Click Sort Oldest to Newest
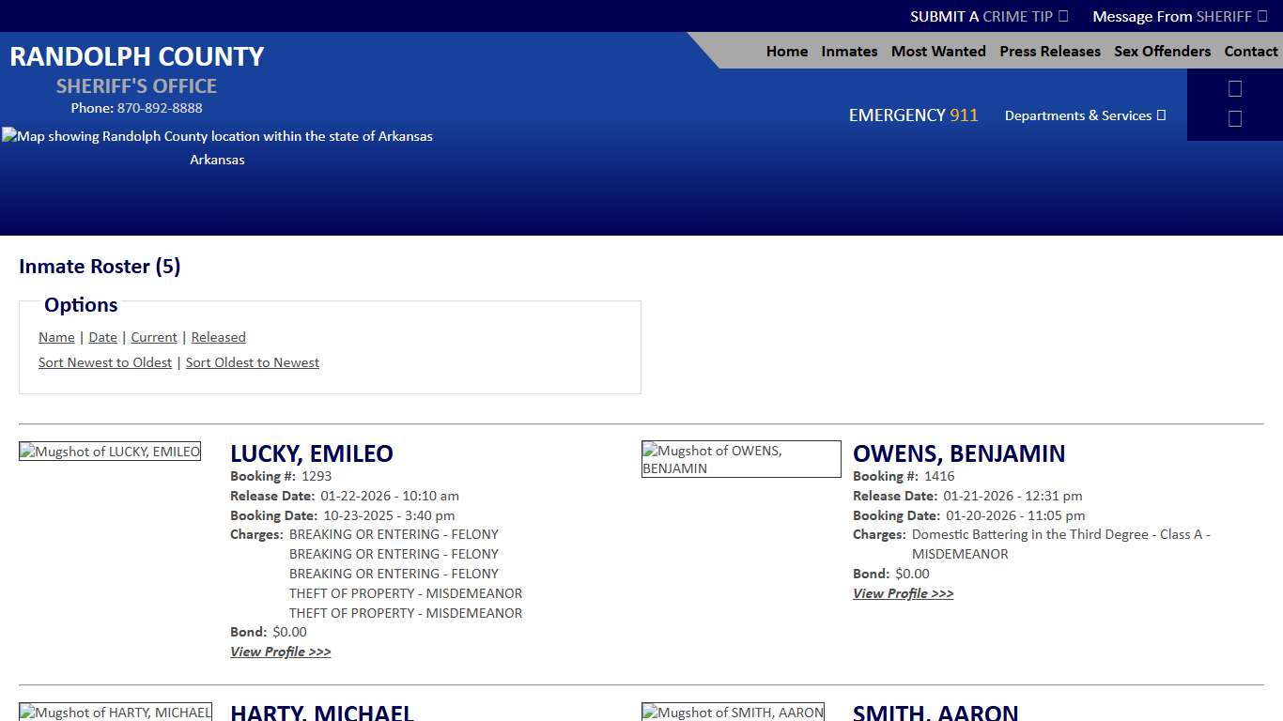The image size is (1283, 721). pyautogui.click(x=252, y=362)
